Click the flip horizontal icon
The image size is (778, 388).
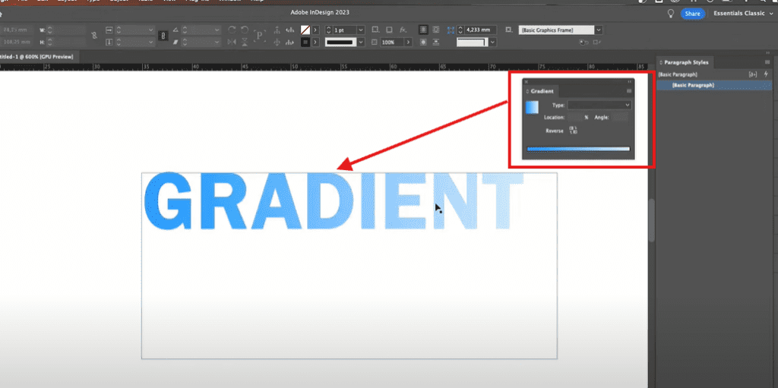(x=232, y=43)
